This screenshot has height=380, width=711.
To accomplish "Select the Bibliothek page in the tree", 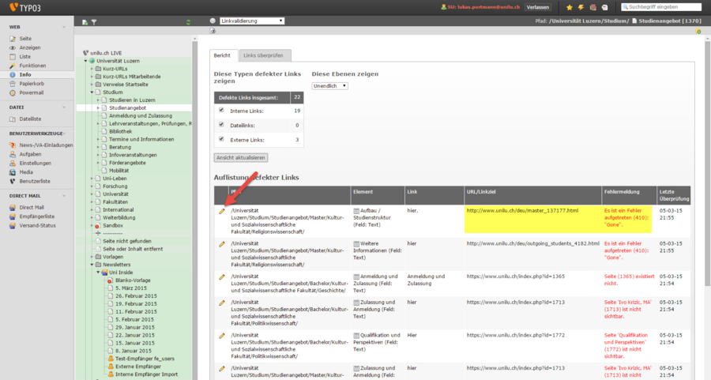I will [121, 131].
